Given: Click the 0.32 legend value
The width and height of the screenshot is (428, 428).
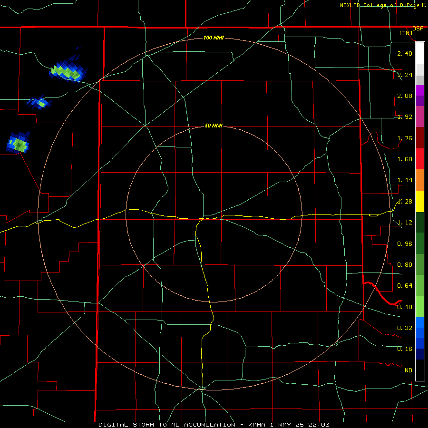Looking at the screenshot, I should tap(405, 328).
